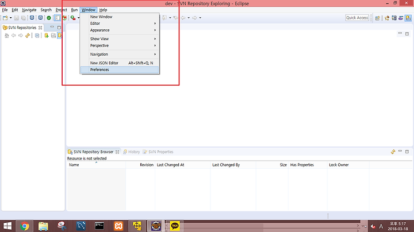Sort by the Name column header
Screen dimensions: 414x232
click(97, 165)
